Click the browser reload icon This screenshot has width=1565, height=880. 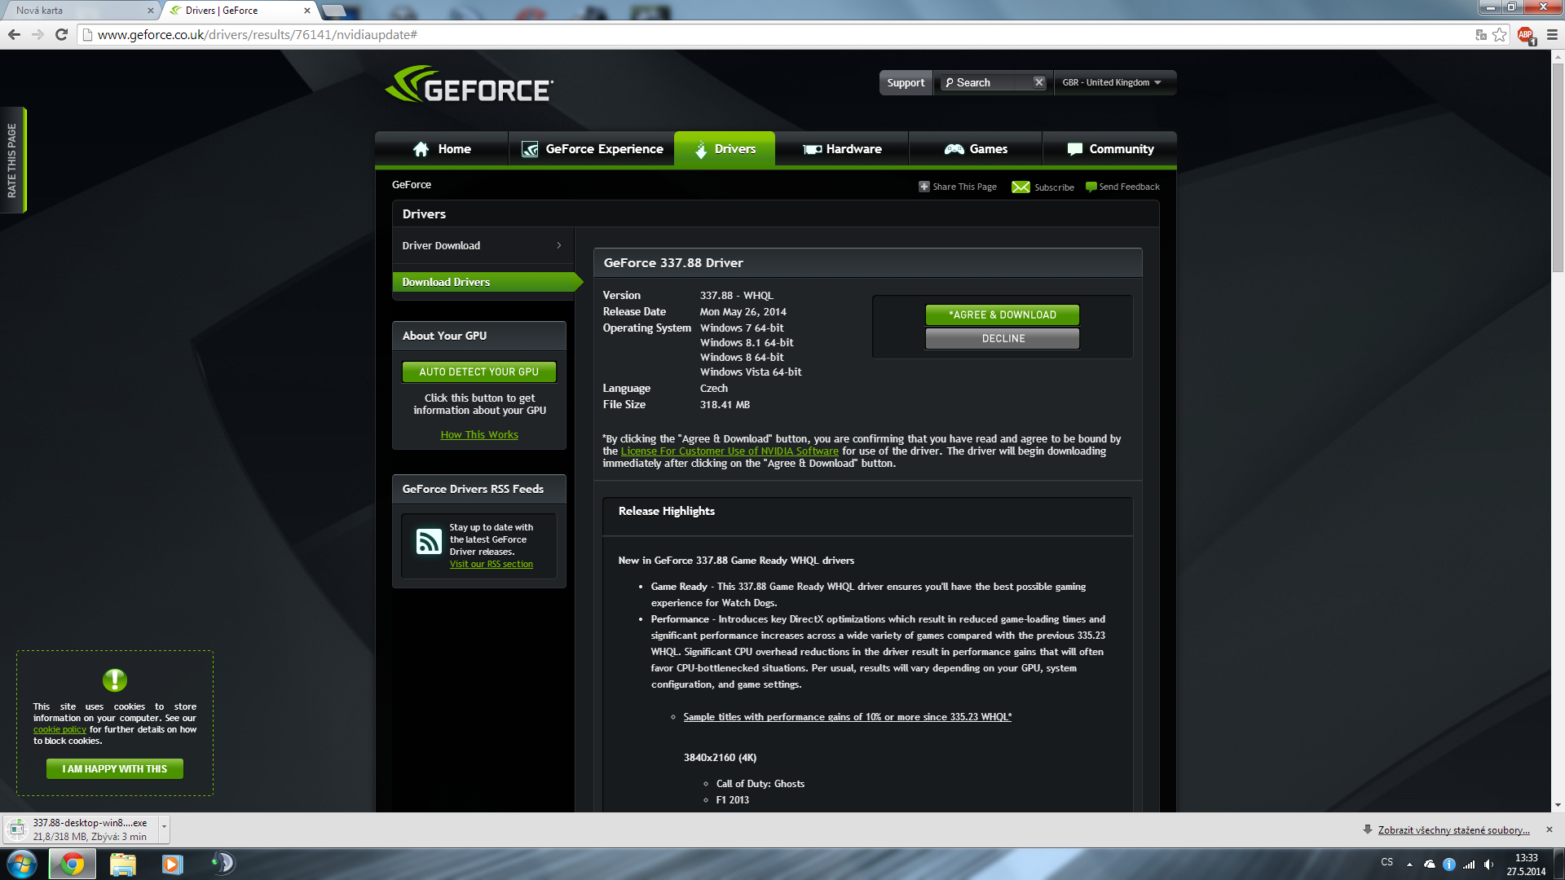pos(61,35)
